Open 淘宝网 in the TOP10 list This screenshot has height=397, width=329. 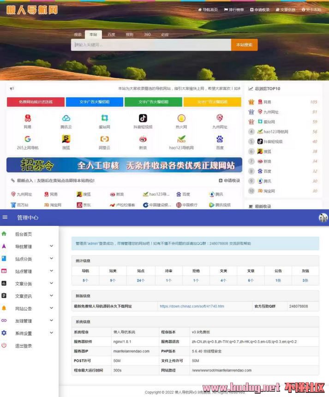(266, 191)
